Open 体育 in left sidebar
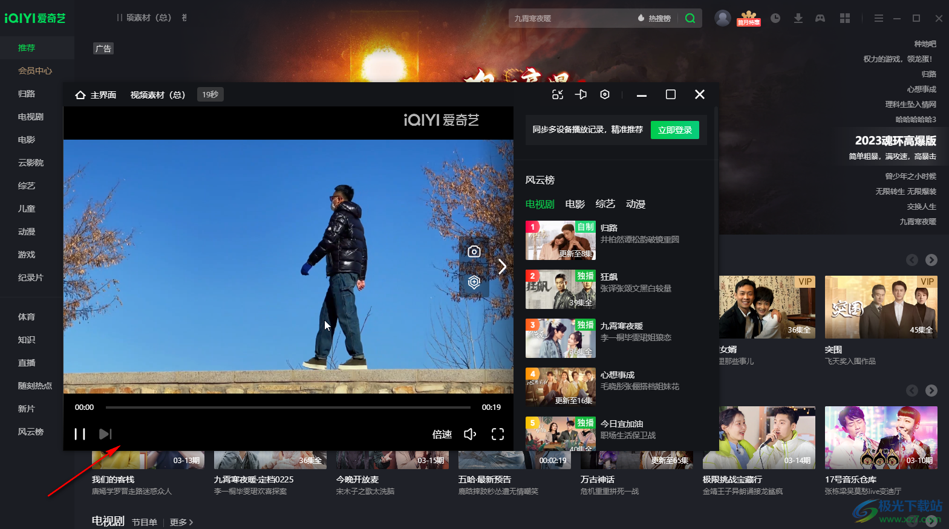 click(x=27, y=317)
